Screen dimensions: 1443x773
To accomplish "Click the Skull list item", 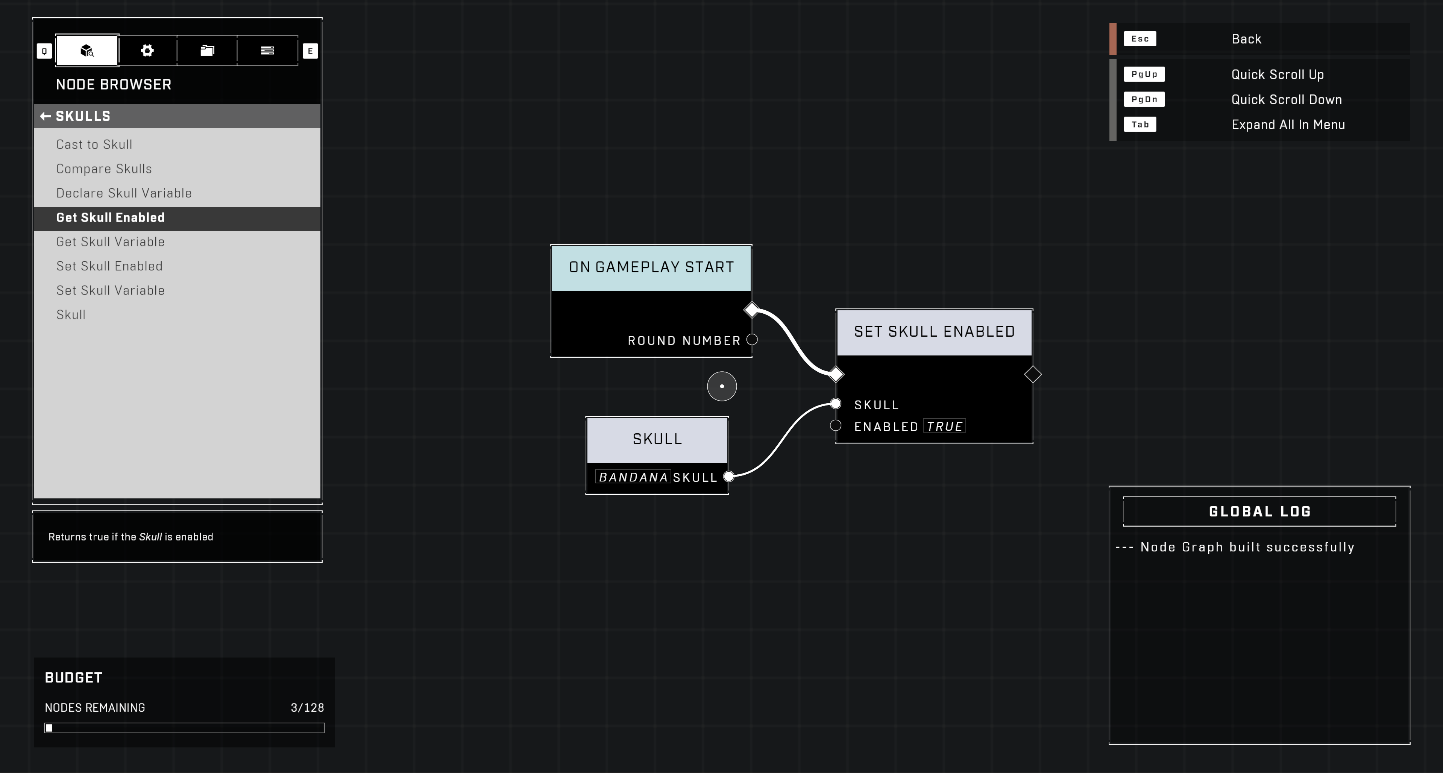I will pos(71,314).
